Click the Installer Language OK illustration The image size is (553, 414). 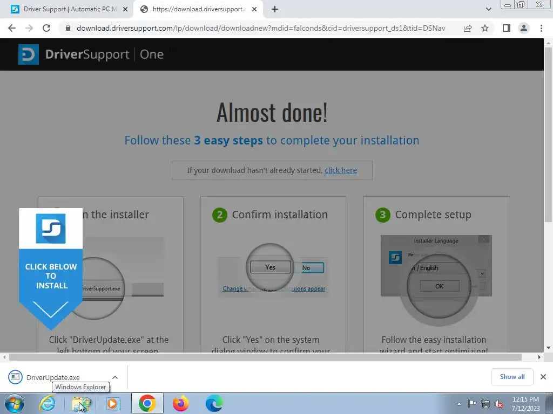click(440, 286)
